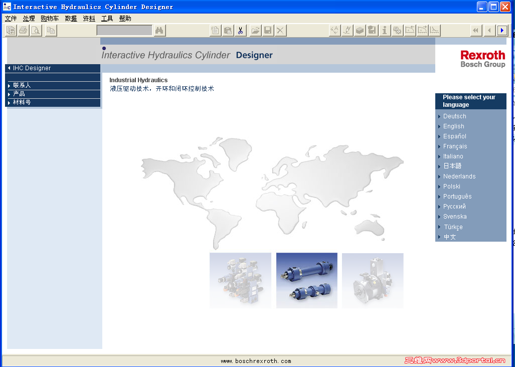The image size is (515, 367).
Task: Click the floppy disk save icon
Action: click(268, 31)
